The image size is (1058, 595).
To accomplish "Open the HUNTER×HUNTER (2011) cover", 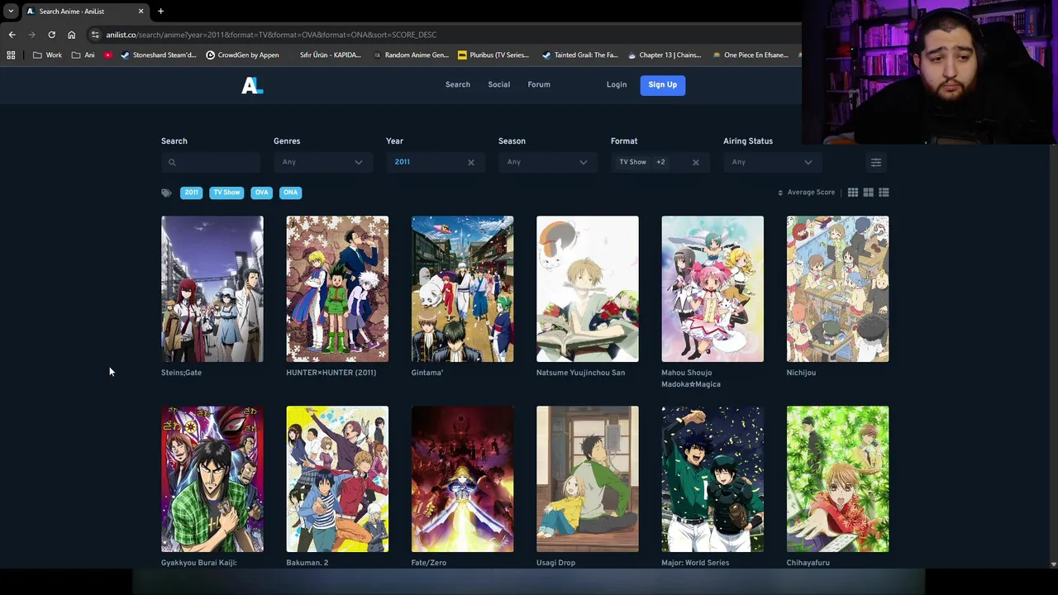I will [x=337, y=289].
